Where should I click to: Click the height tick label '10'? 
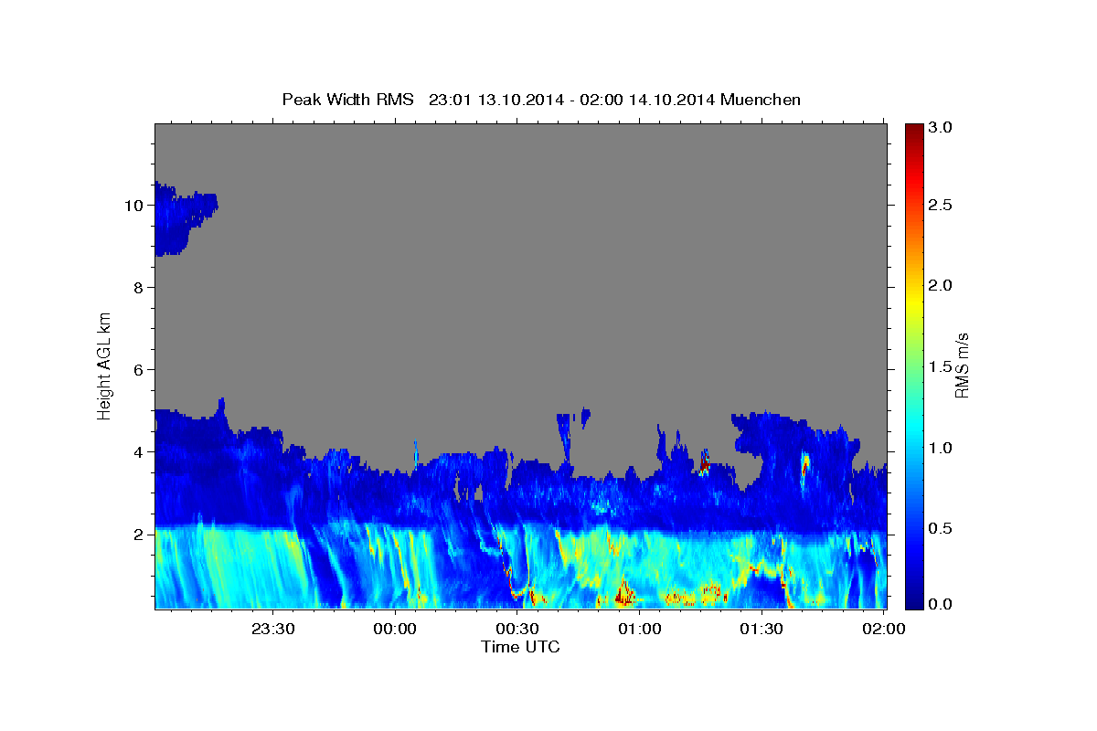133,206
